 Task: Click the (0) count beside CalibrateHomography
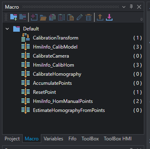click(138, 74)
